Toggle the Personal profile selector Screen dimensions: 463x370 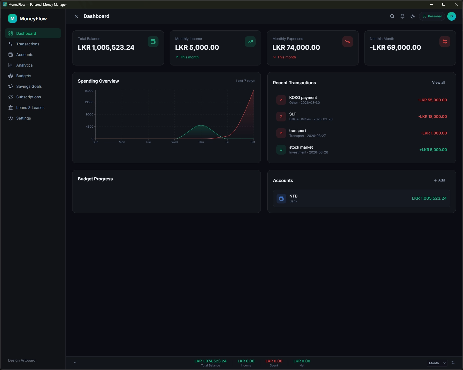tap(432, 16)
